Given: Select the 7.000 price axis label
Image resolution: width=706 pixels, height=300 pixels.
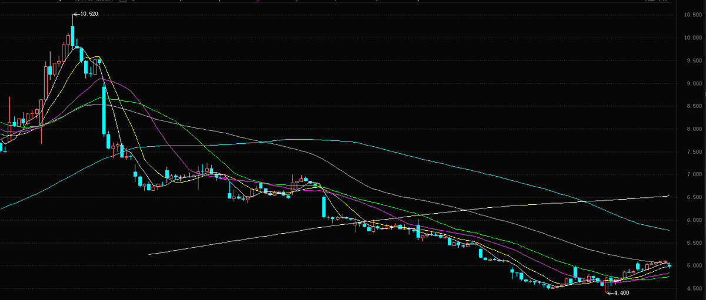Looking at the screenshot, I should 694,174.
